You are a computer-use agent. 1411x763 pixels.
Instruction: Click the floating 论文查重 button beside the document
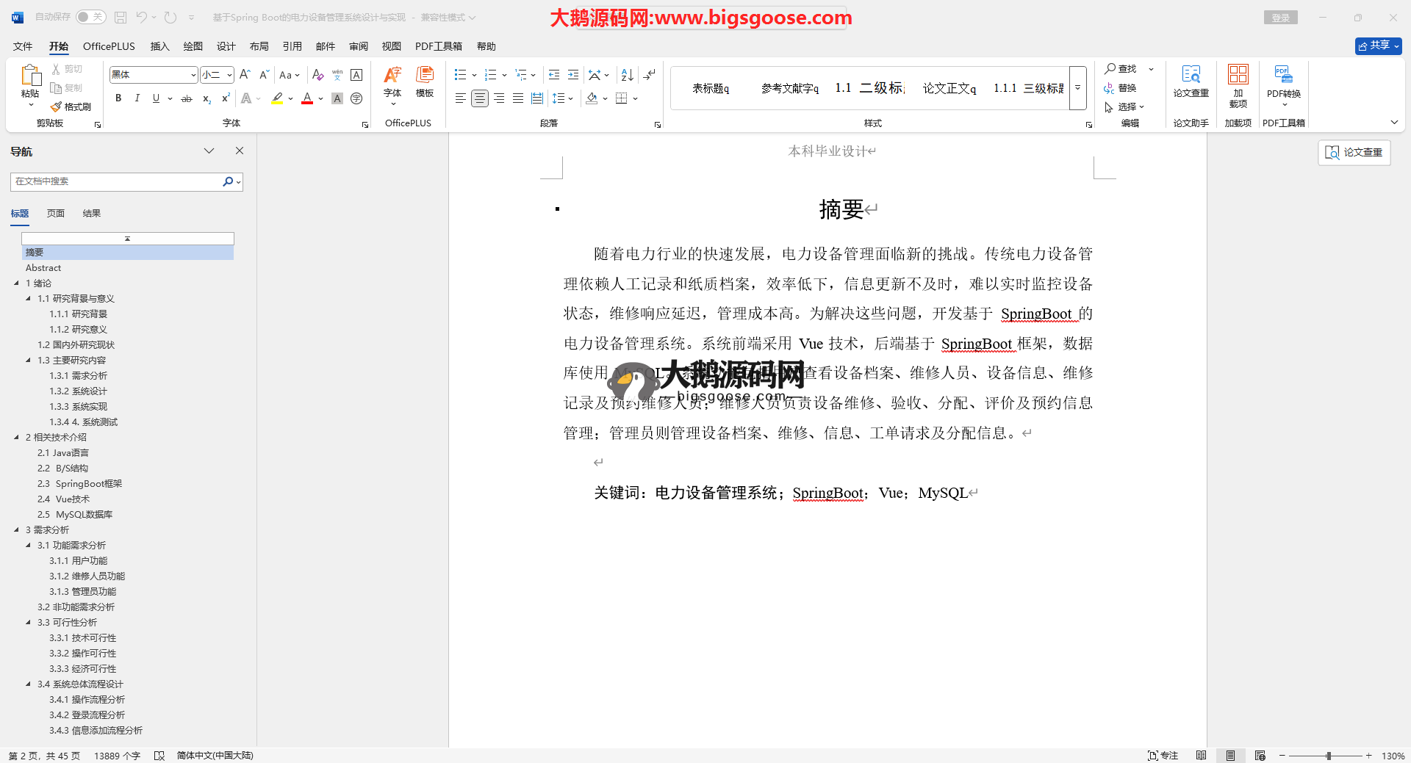(1354, 152)
